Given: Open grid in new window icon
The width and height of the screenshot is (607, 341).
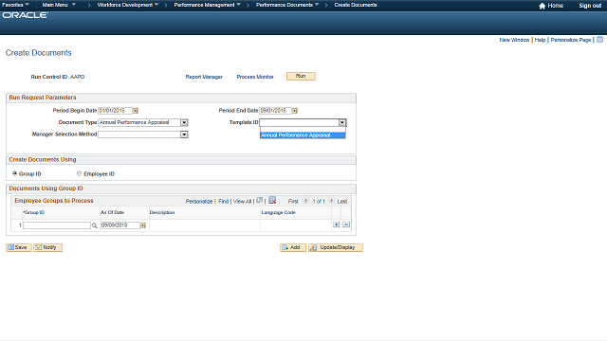Looking at the screenshot, I should click(259, 200).
